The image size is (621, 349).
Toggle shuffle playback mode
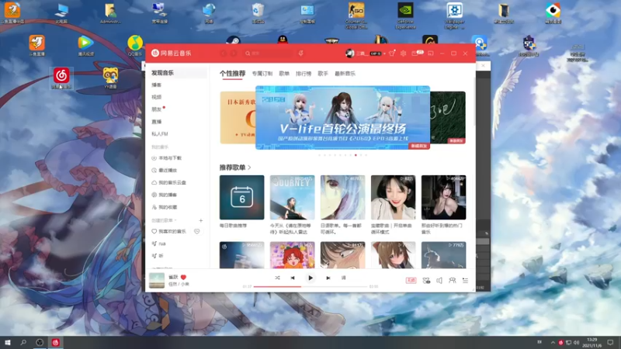(277, 278)
